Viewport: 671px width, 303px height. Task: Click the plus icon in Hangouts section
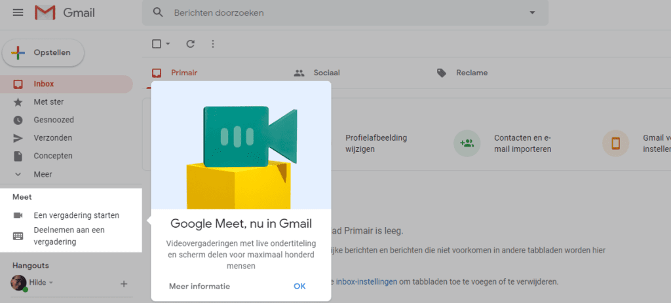[124, 284]
